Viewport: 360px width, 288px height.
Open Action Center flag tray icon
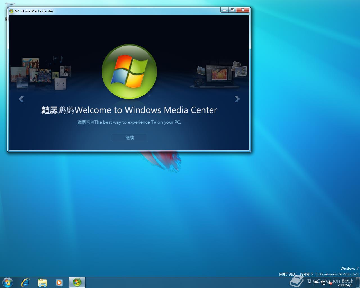[x=317, y=282]
